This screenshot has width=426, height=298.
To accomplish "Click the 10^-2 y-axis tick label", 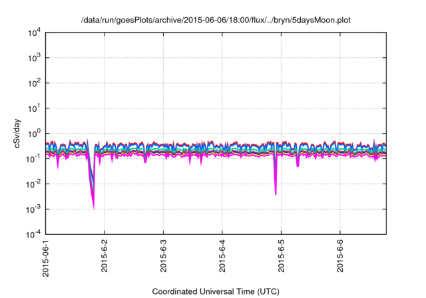I will point(33,184).
